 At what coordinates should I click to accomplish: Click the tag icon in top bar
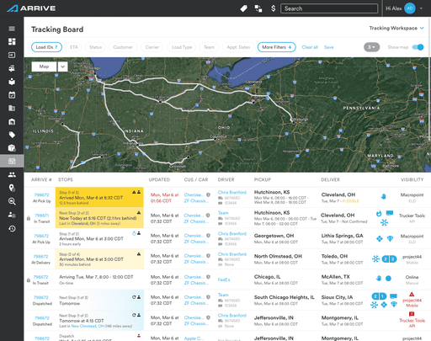(243, 8)
